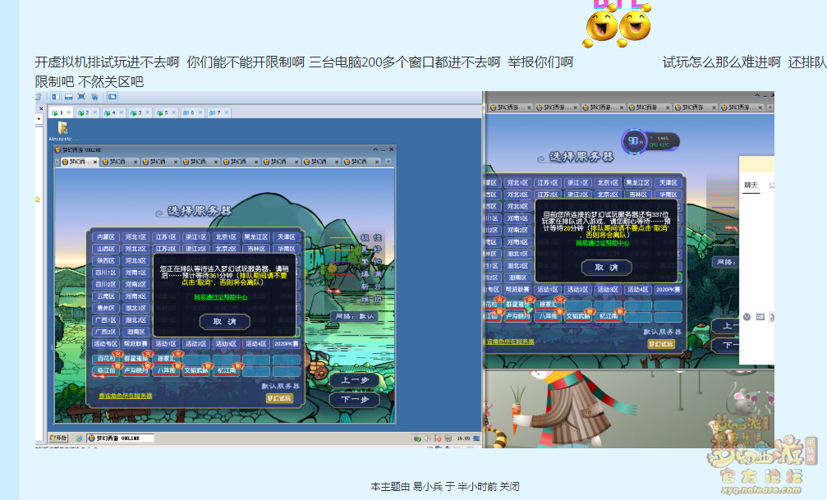Open emoji picker in chat panel
This screenshot has height=500, width=827.
point(747,317)
